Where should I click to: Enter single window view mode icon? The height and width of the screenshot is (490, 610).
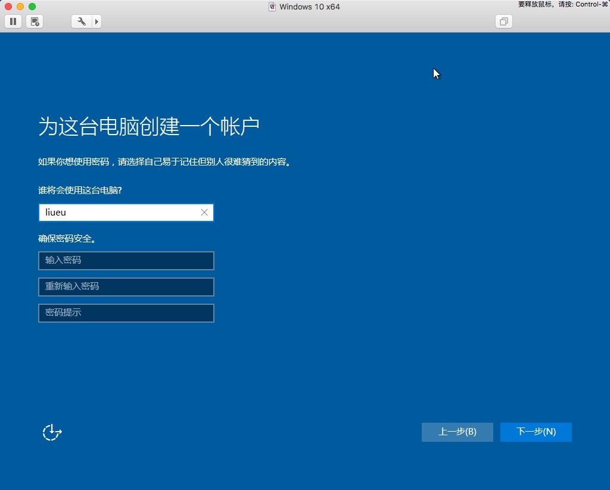(x=504, y=21)
